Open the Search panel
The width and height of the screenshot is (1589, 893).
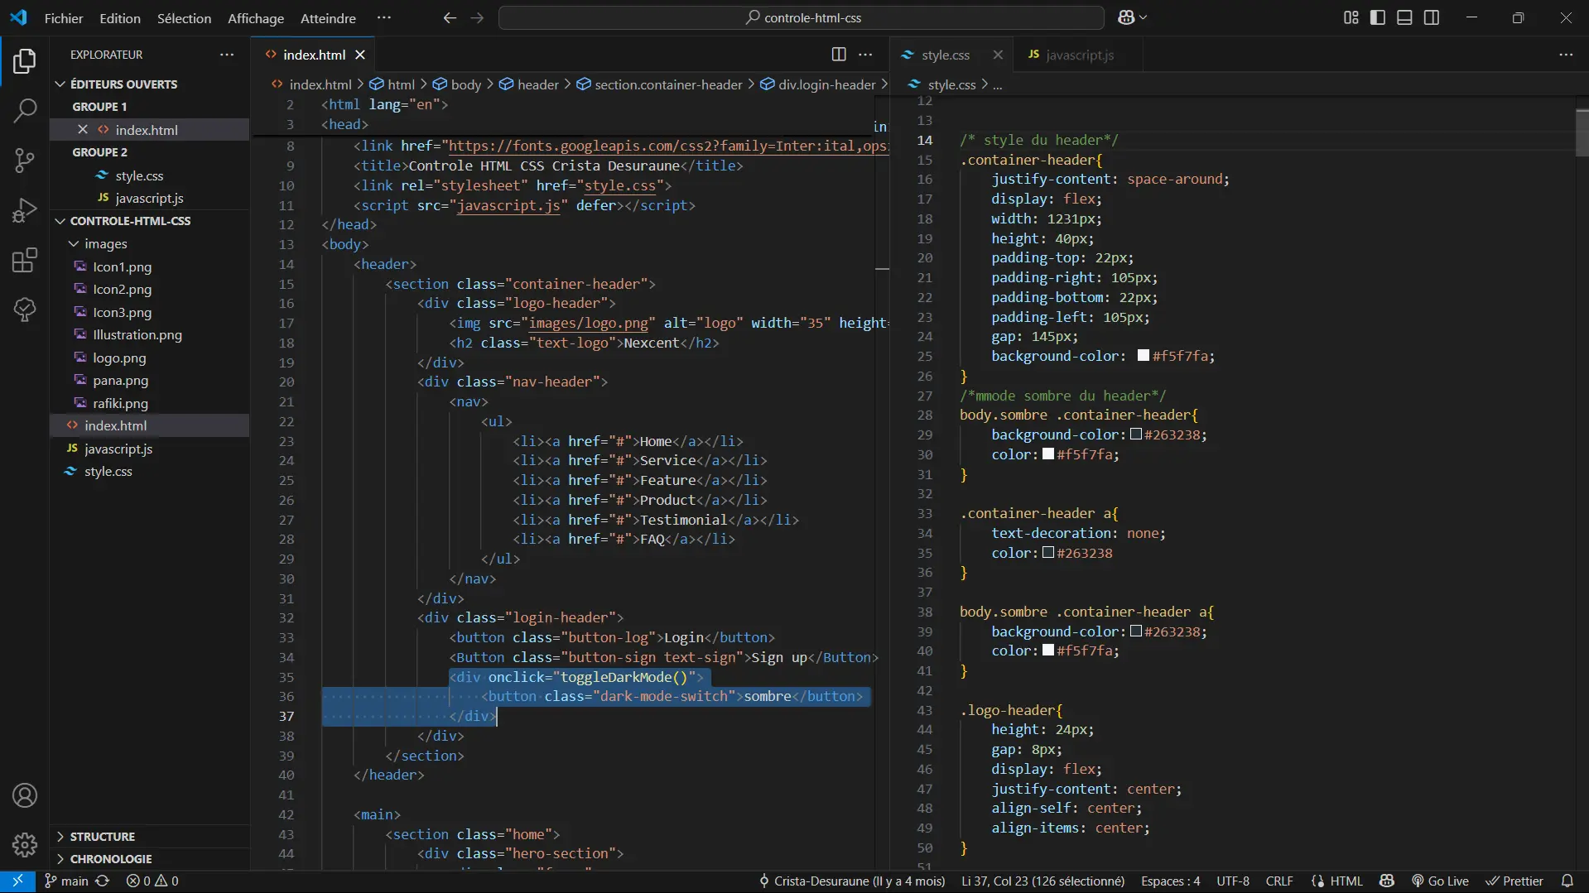[25, 110]
